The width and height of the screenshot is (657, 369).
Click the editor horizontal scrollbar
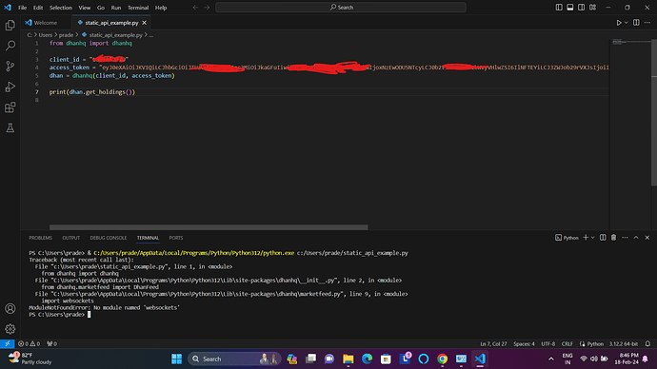coord(209,227)
